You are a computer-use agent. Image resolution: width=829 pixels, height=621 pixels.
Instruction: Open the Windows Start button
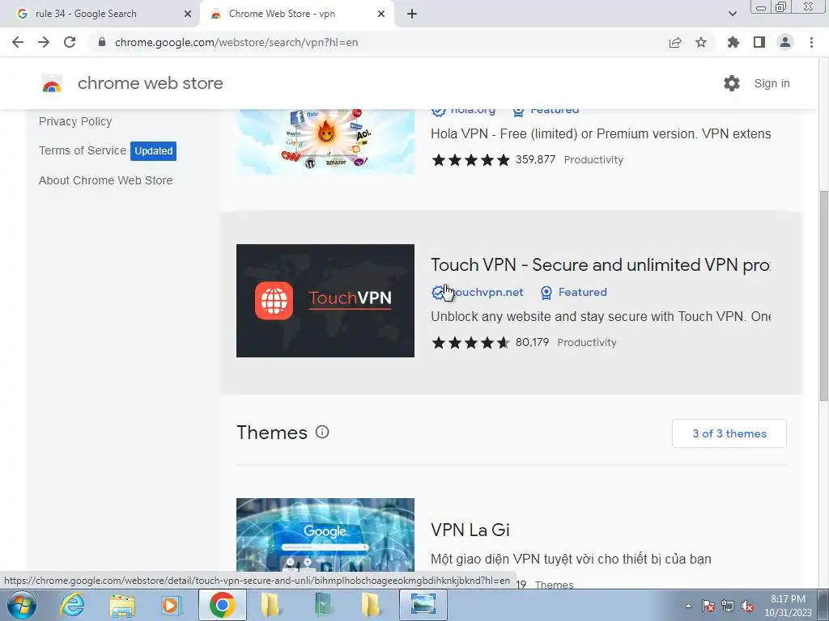click(x=22, y=605)
